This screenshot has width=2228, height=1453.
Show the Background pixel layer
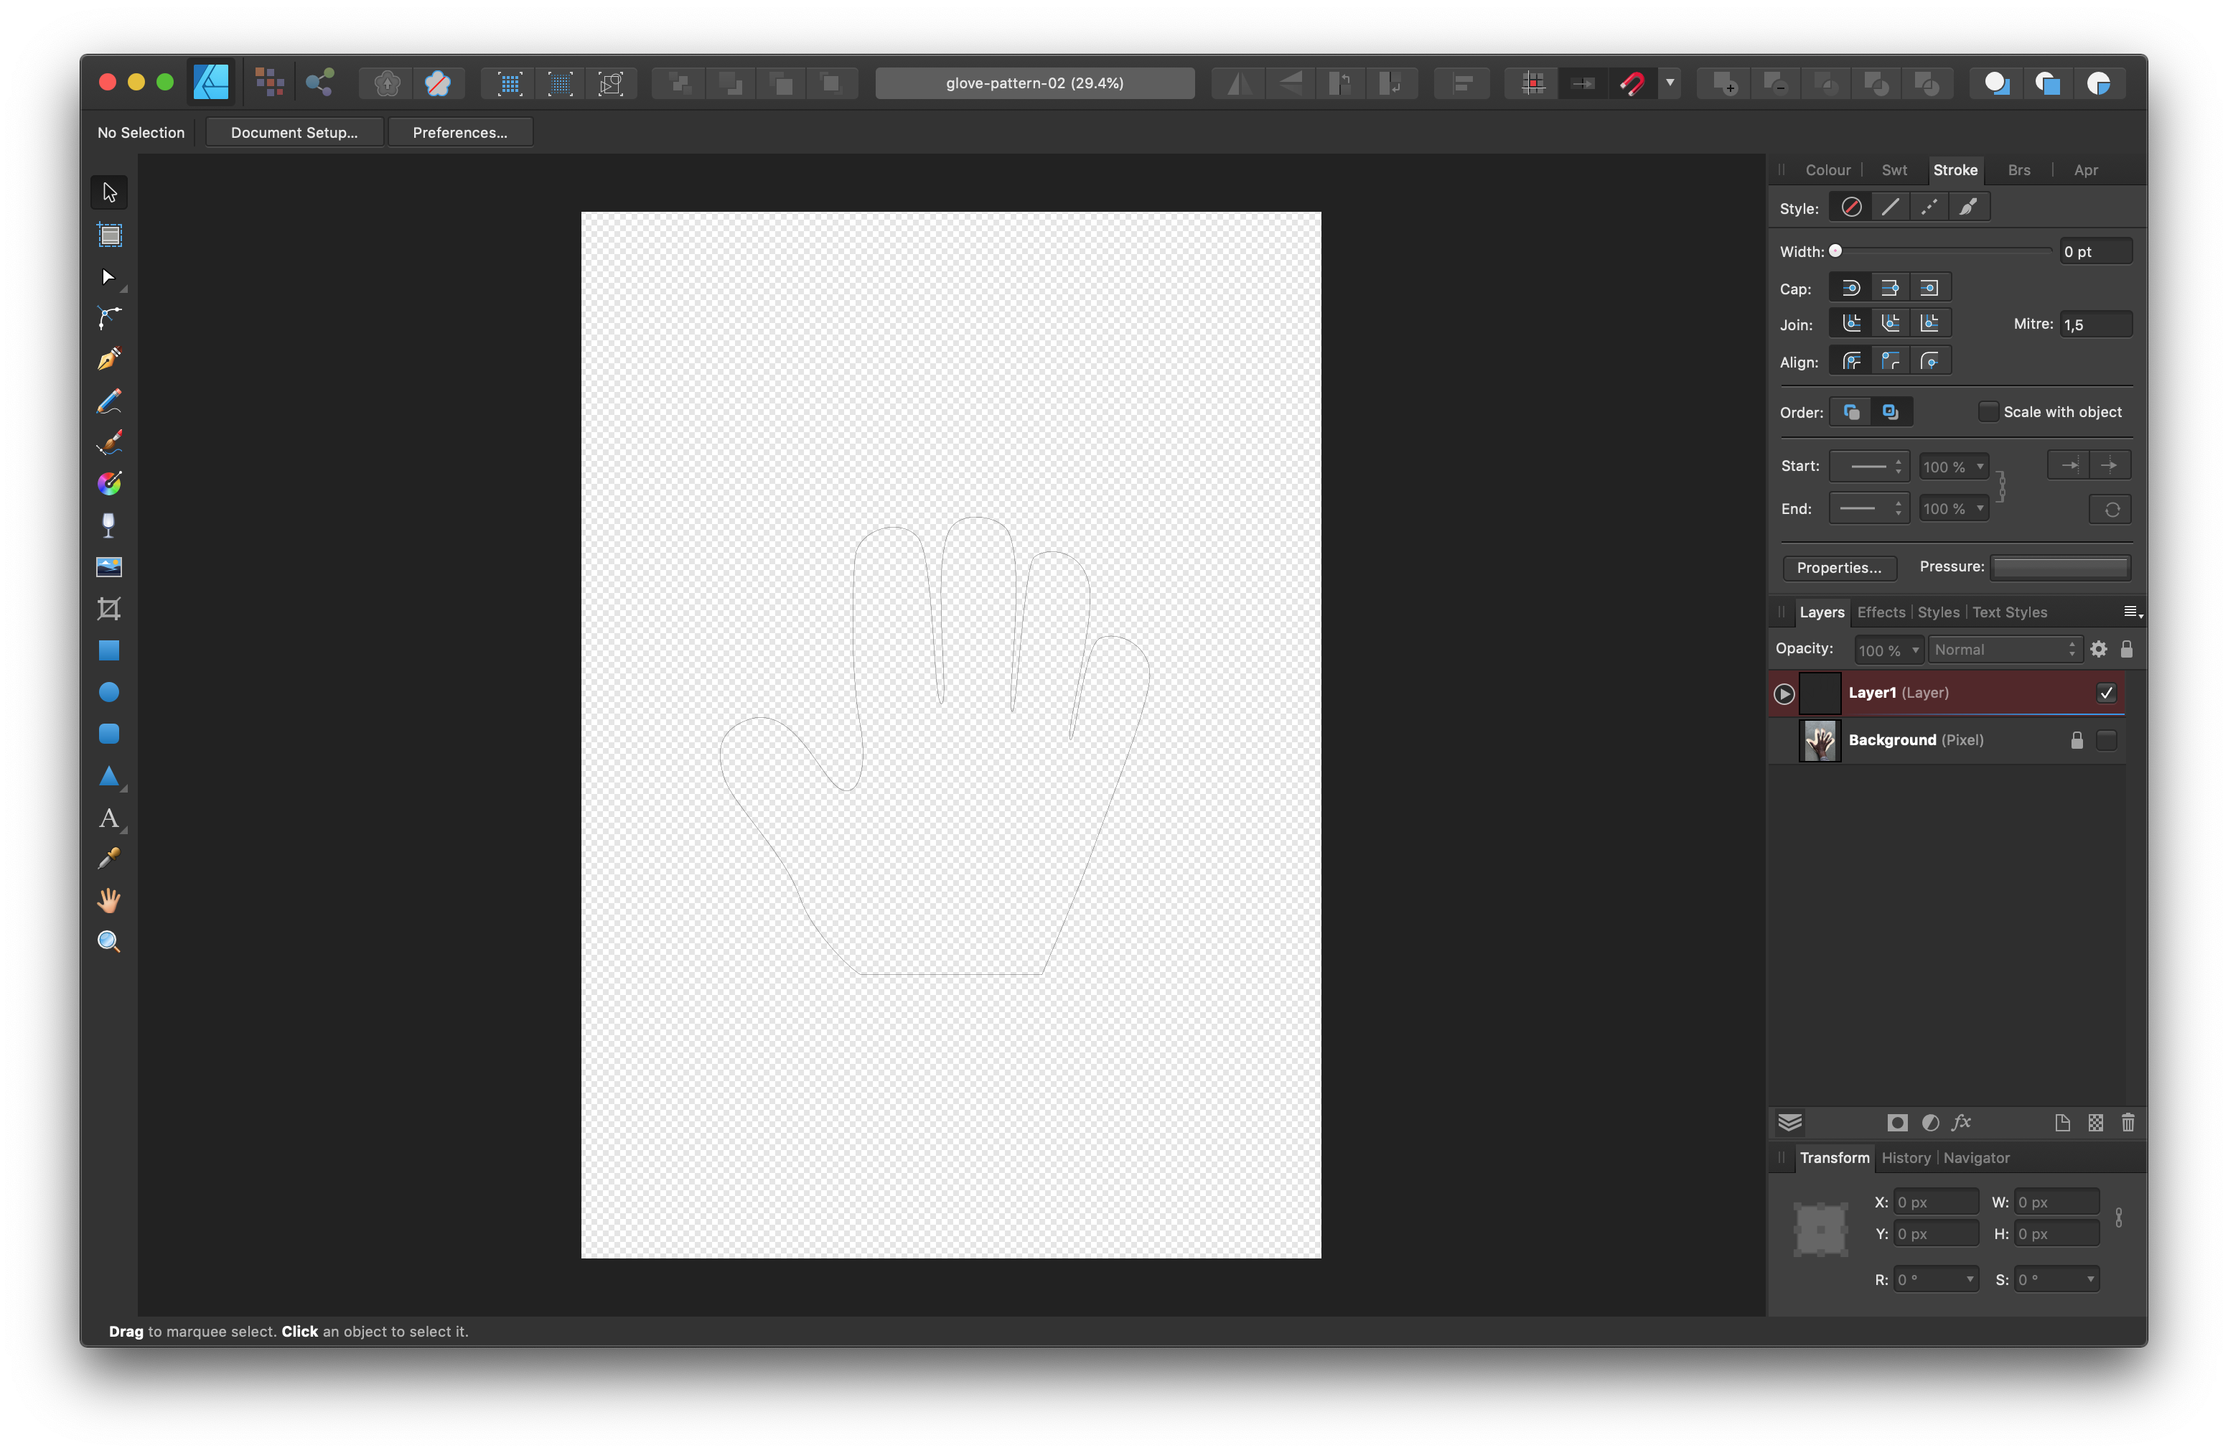pyautogui.click(x=2106, y=741)
